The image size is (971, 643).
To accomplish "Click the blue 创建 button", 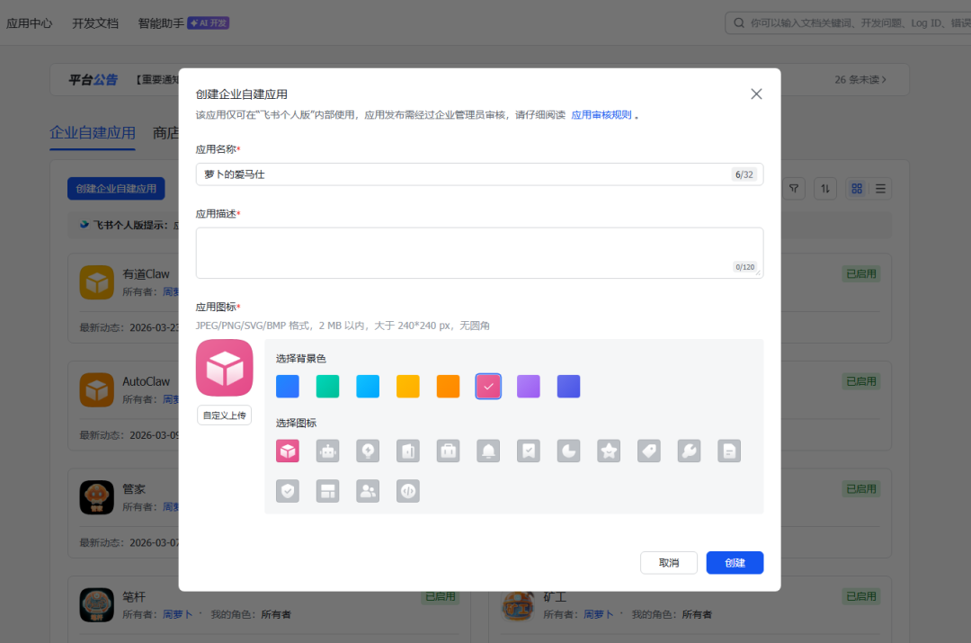I will tap(735, 562).
